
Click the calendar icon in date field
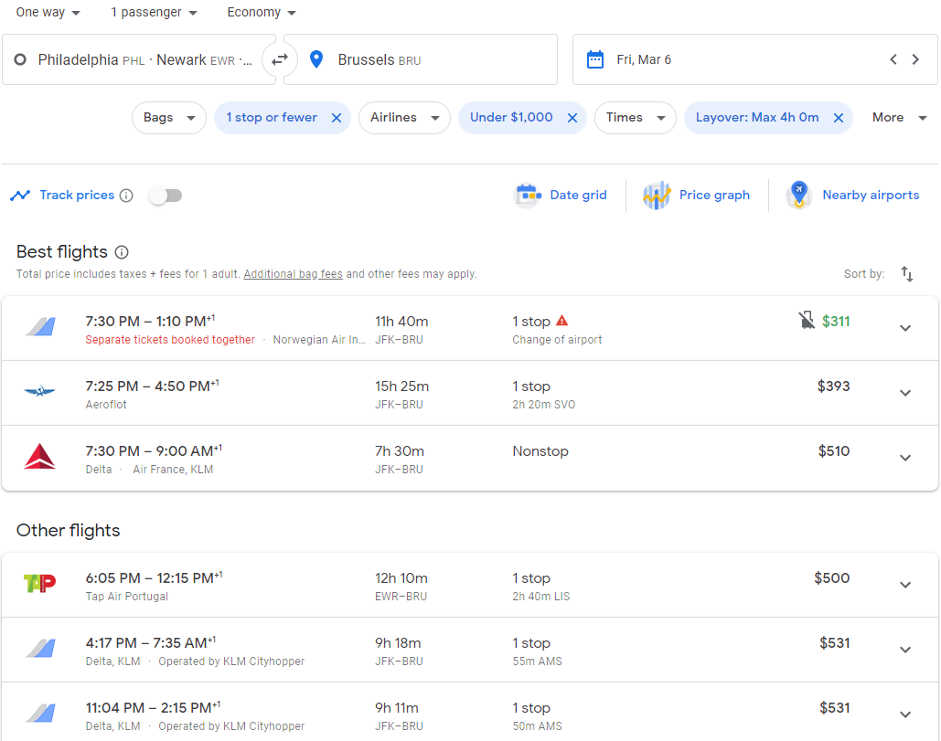[594, 59]
